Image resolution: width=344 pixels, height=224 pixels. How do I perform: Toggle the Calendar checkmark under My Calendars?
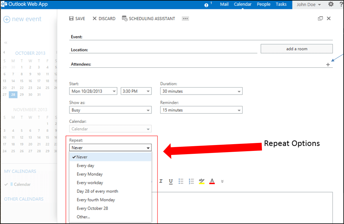coord(6,184)
